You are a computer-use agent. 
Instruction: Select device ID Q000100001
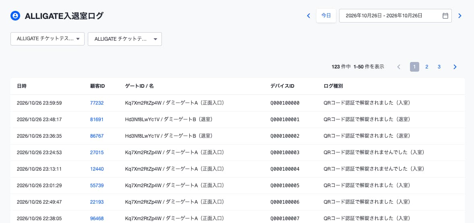[285, 120]
